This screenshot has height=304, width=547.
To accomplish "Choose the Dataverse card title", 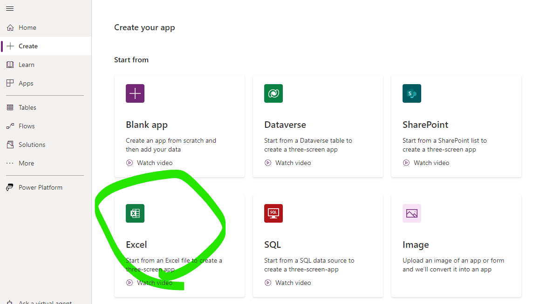I will click(285, 125).
